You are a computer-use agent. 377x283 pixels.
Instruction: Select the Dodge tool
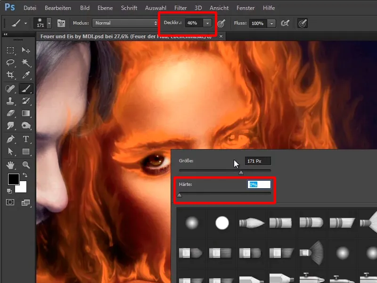click(10, 125)
